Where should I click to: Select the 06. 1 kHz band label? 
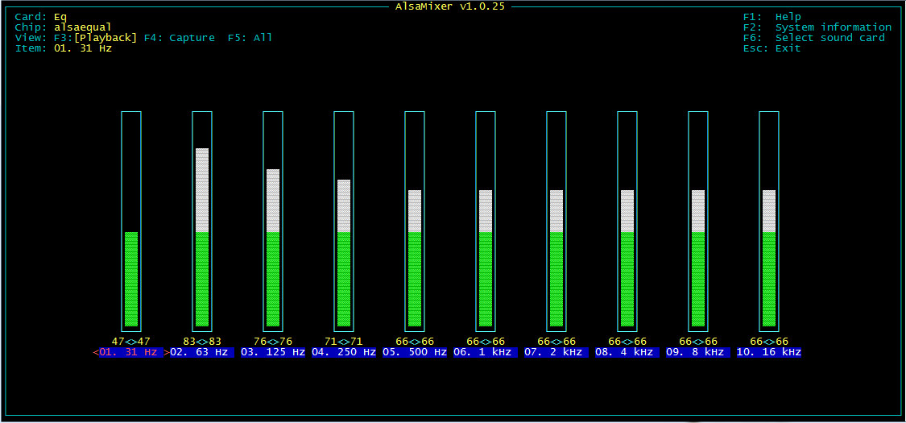click(485, 352)
